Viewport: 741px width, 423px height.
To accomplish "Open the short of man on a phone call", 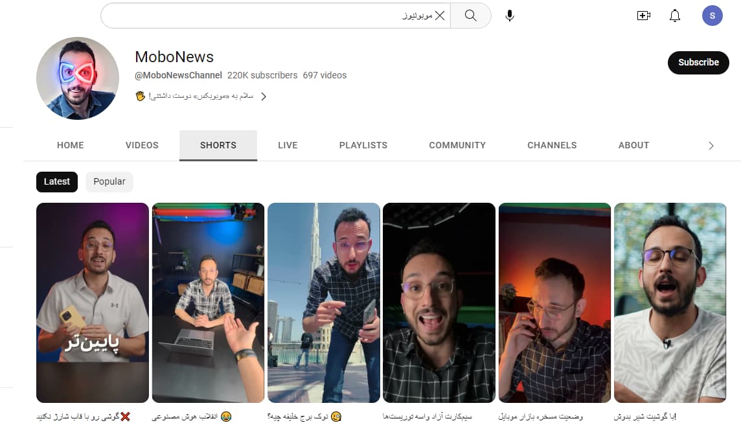I will click(x=555, y=303).
